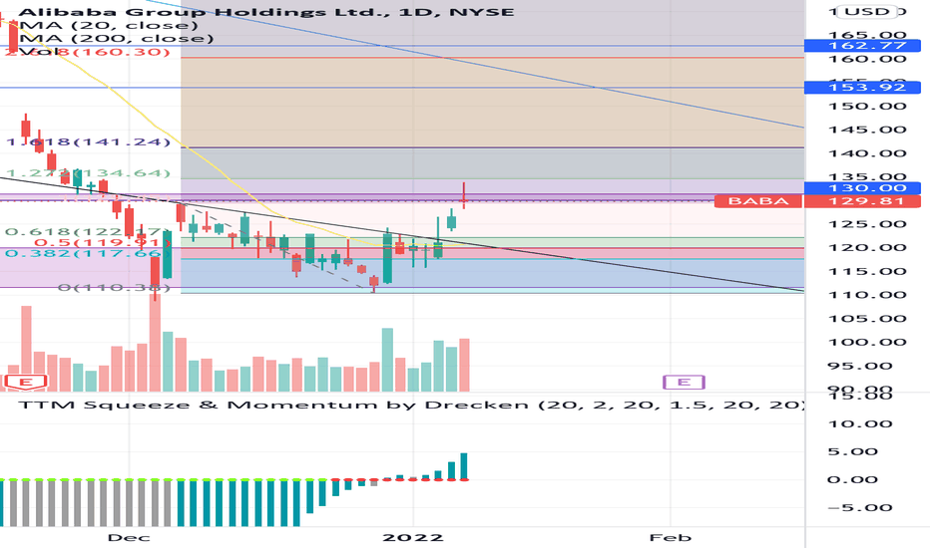Click the -5.00 momentum axis label
Viewport: 930px width, 548px height.
(859, 508)
